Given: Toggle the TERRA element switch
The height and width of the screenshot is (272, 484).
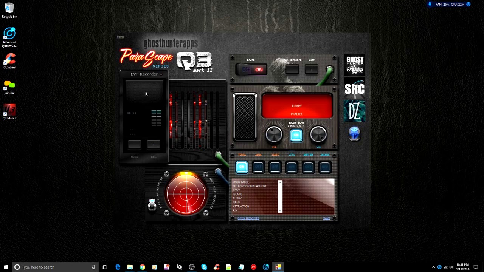Looking at the screenshot, I should [x=242, y=167].
